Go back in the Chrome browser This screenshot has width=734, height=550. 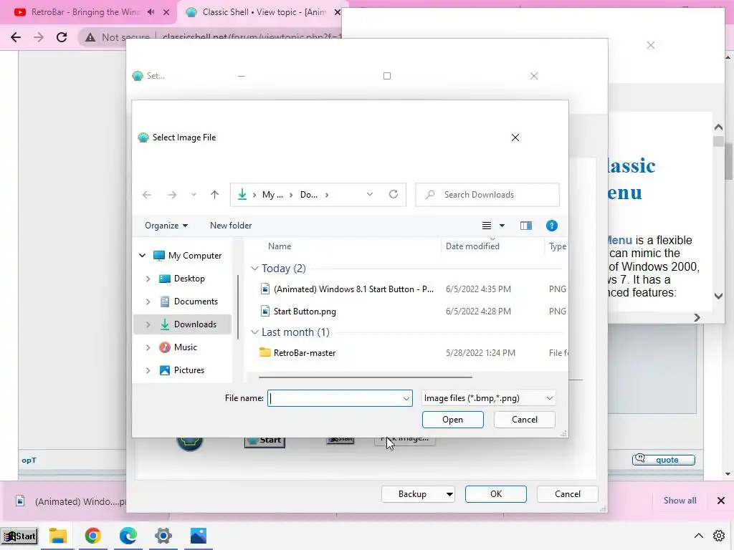pyautogui.click(x=16, y=37)
